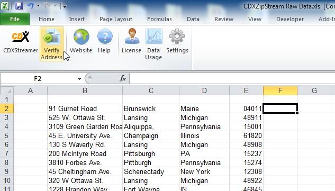Click the selected empty cell F2
The height and width of the screenshot is (191, 335).
pyautogui.click(x=280, y=108)
